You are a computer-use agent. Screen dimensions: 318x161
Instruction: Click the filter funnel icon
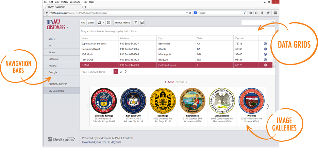[136, 23]
